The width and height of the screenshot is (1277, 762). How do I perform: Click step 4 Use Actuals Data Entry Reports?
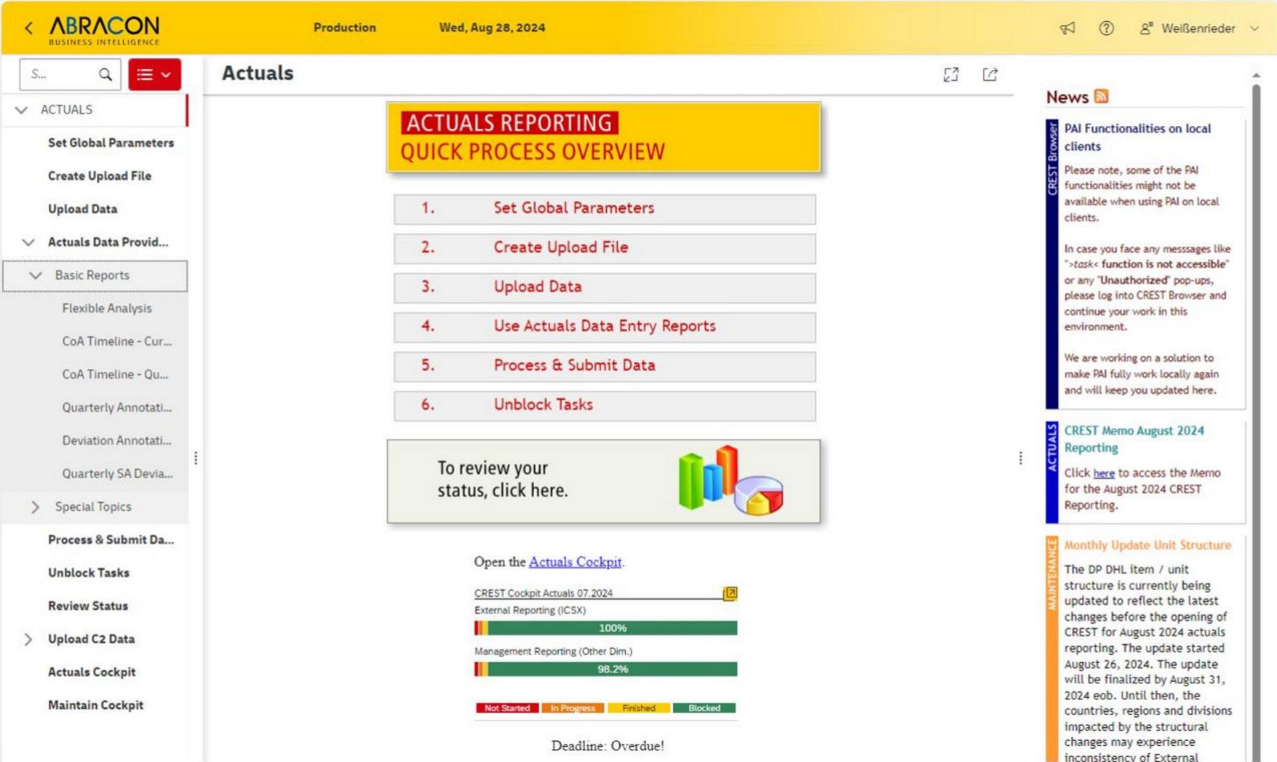coord(604,326)
